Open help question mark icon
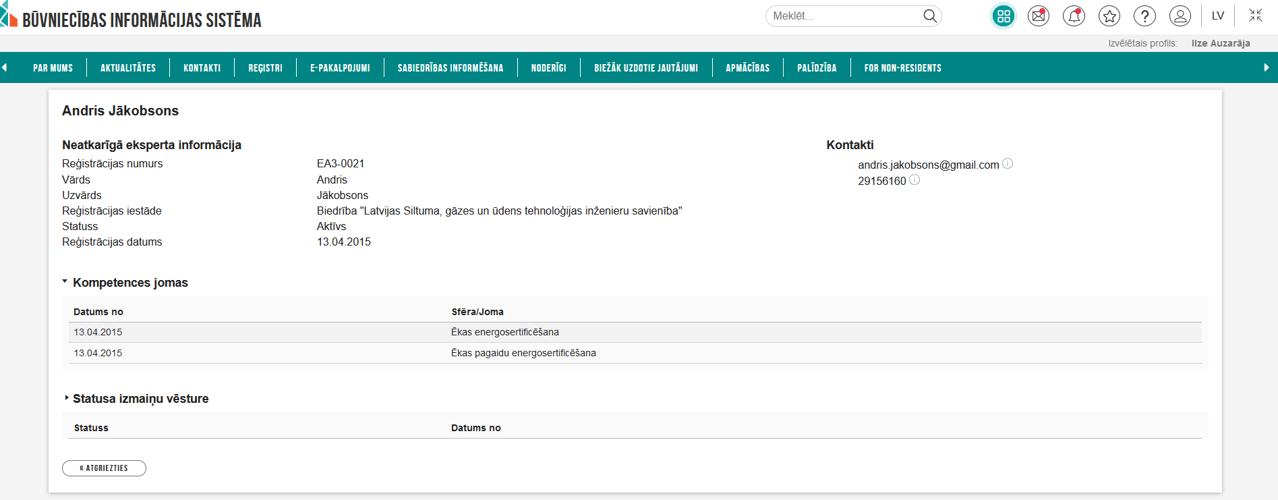Image resolution: width=1278 pixels, height=500 pixels. coord(1144,16)
